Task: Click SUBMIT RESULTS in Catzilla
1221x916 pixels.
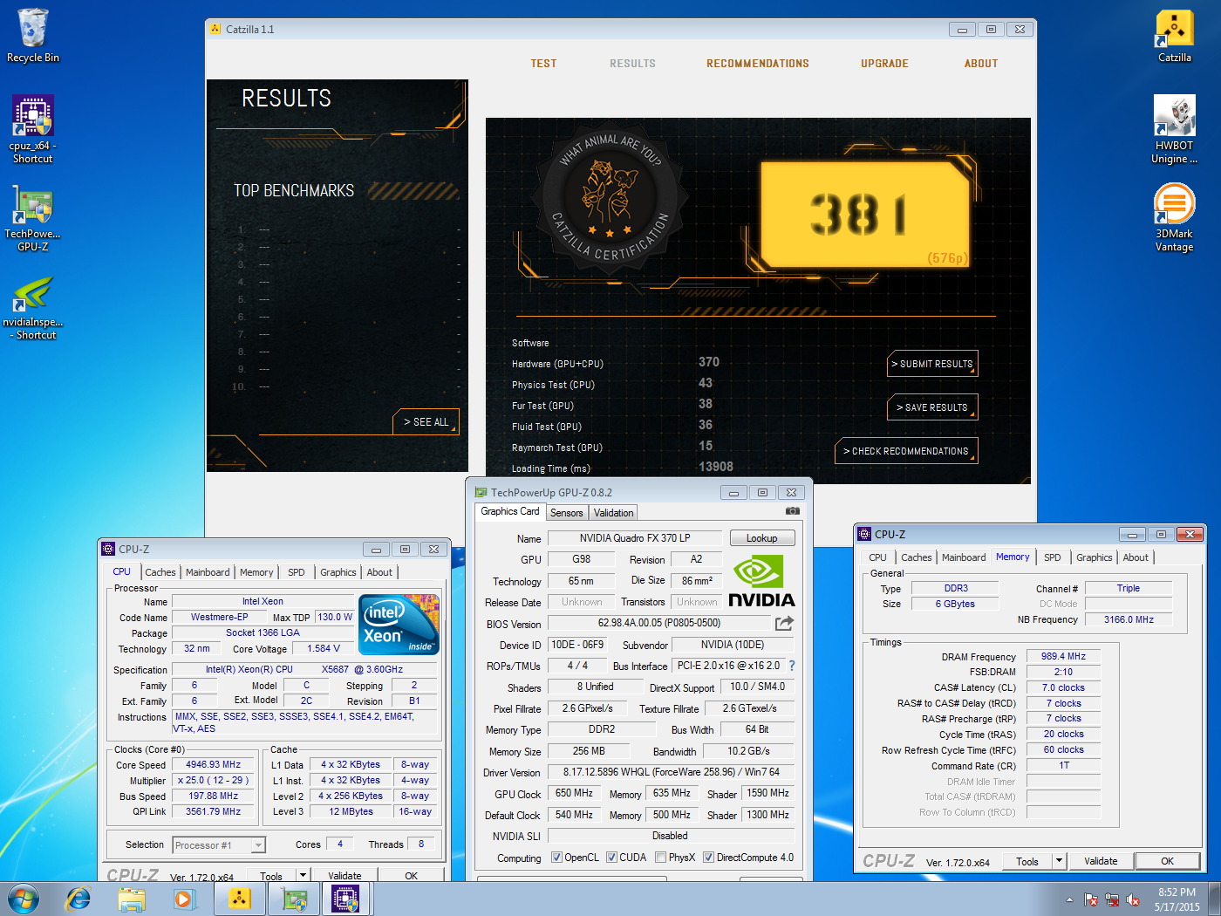Action: tap(932, 364)
